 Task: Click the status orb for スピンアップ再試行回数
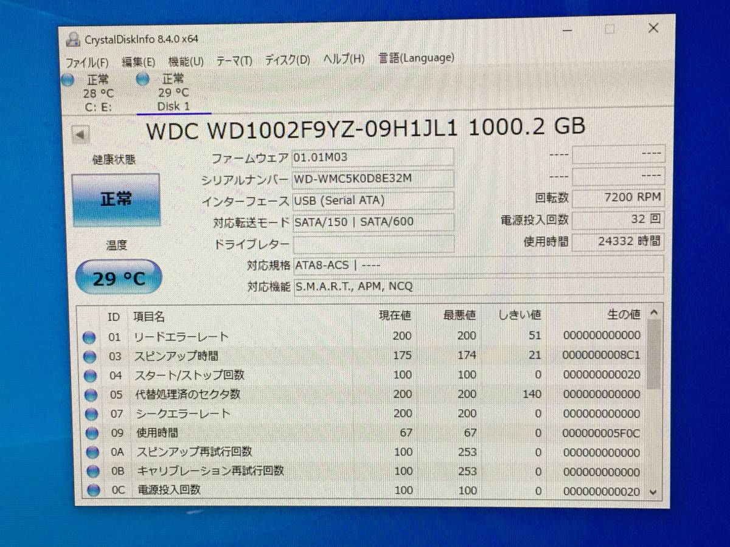click(x=92, y=452)
